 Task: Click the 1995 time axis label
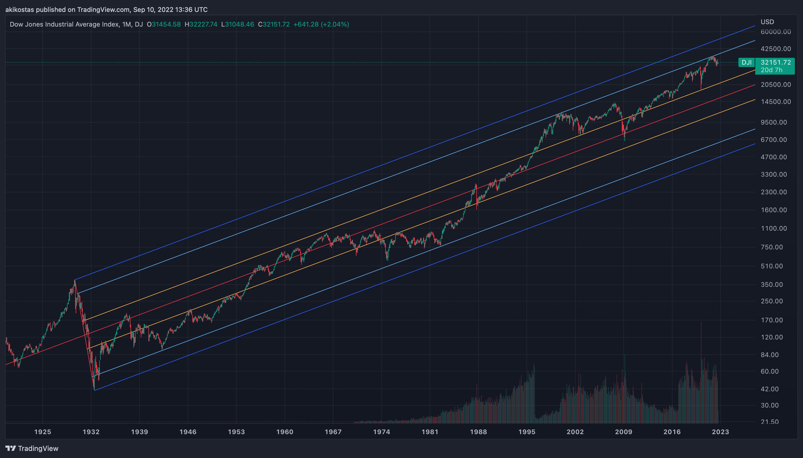pos(527,432)
